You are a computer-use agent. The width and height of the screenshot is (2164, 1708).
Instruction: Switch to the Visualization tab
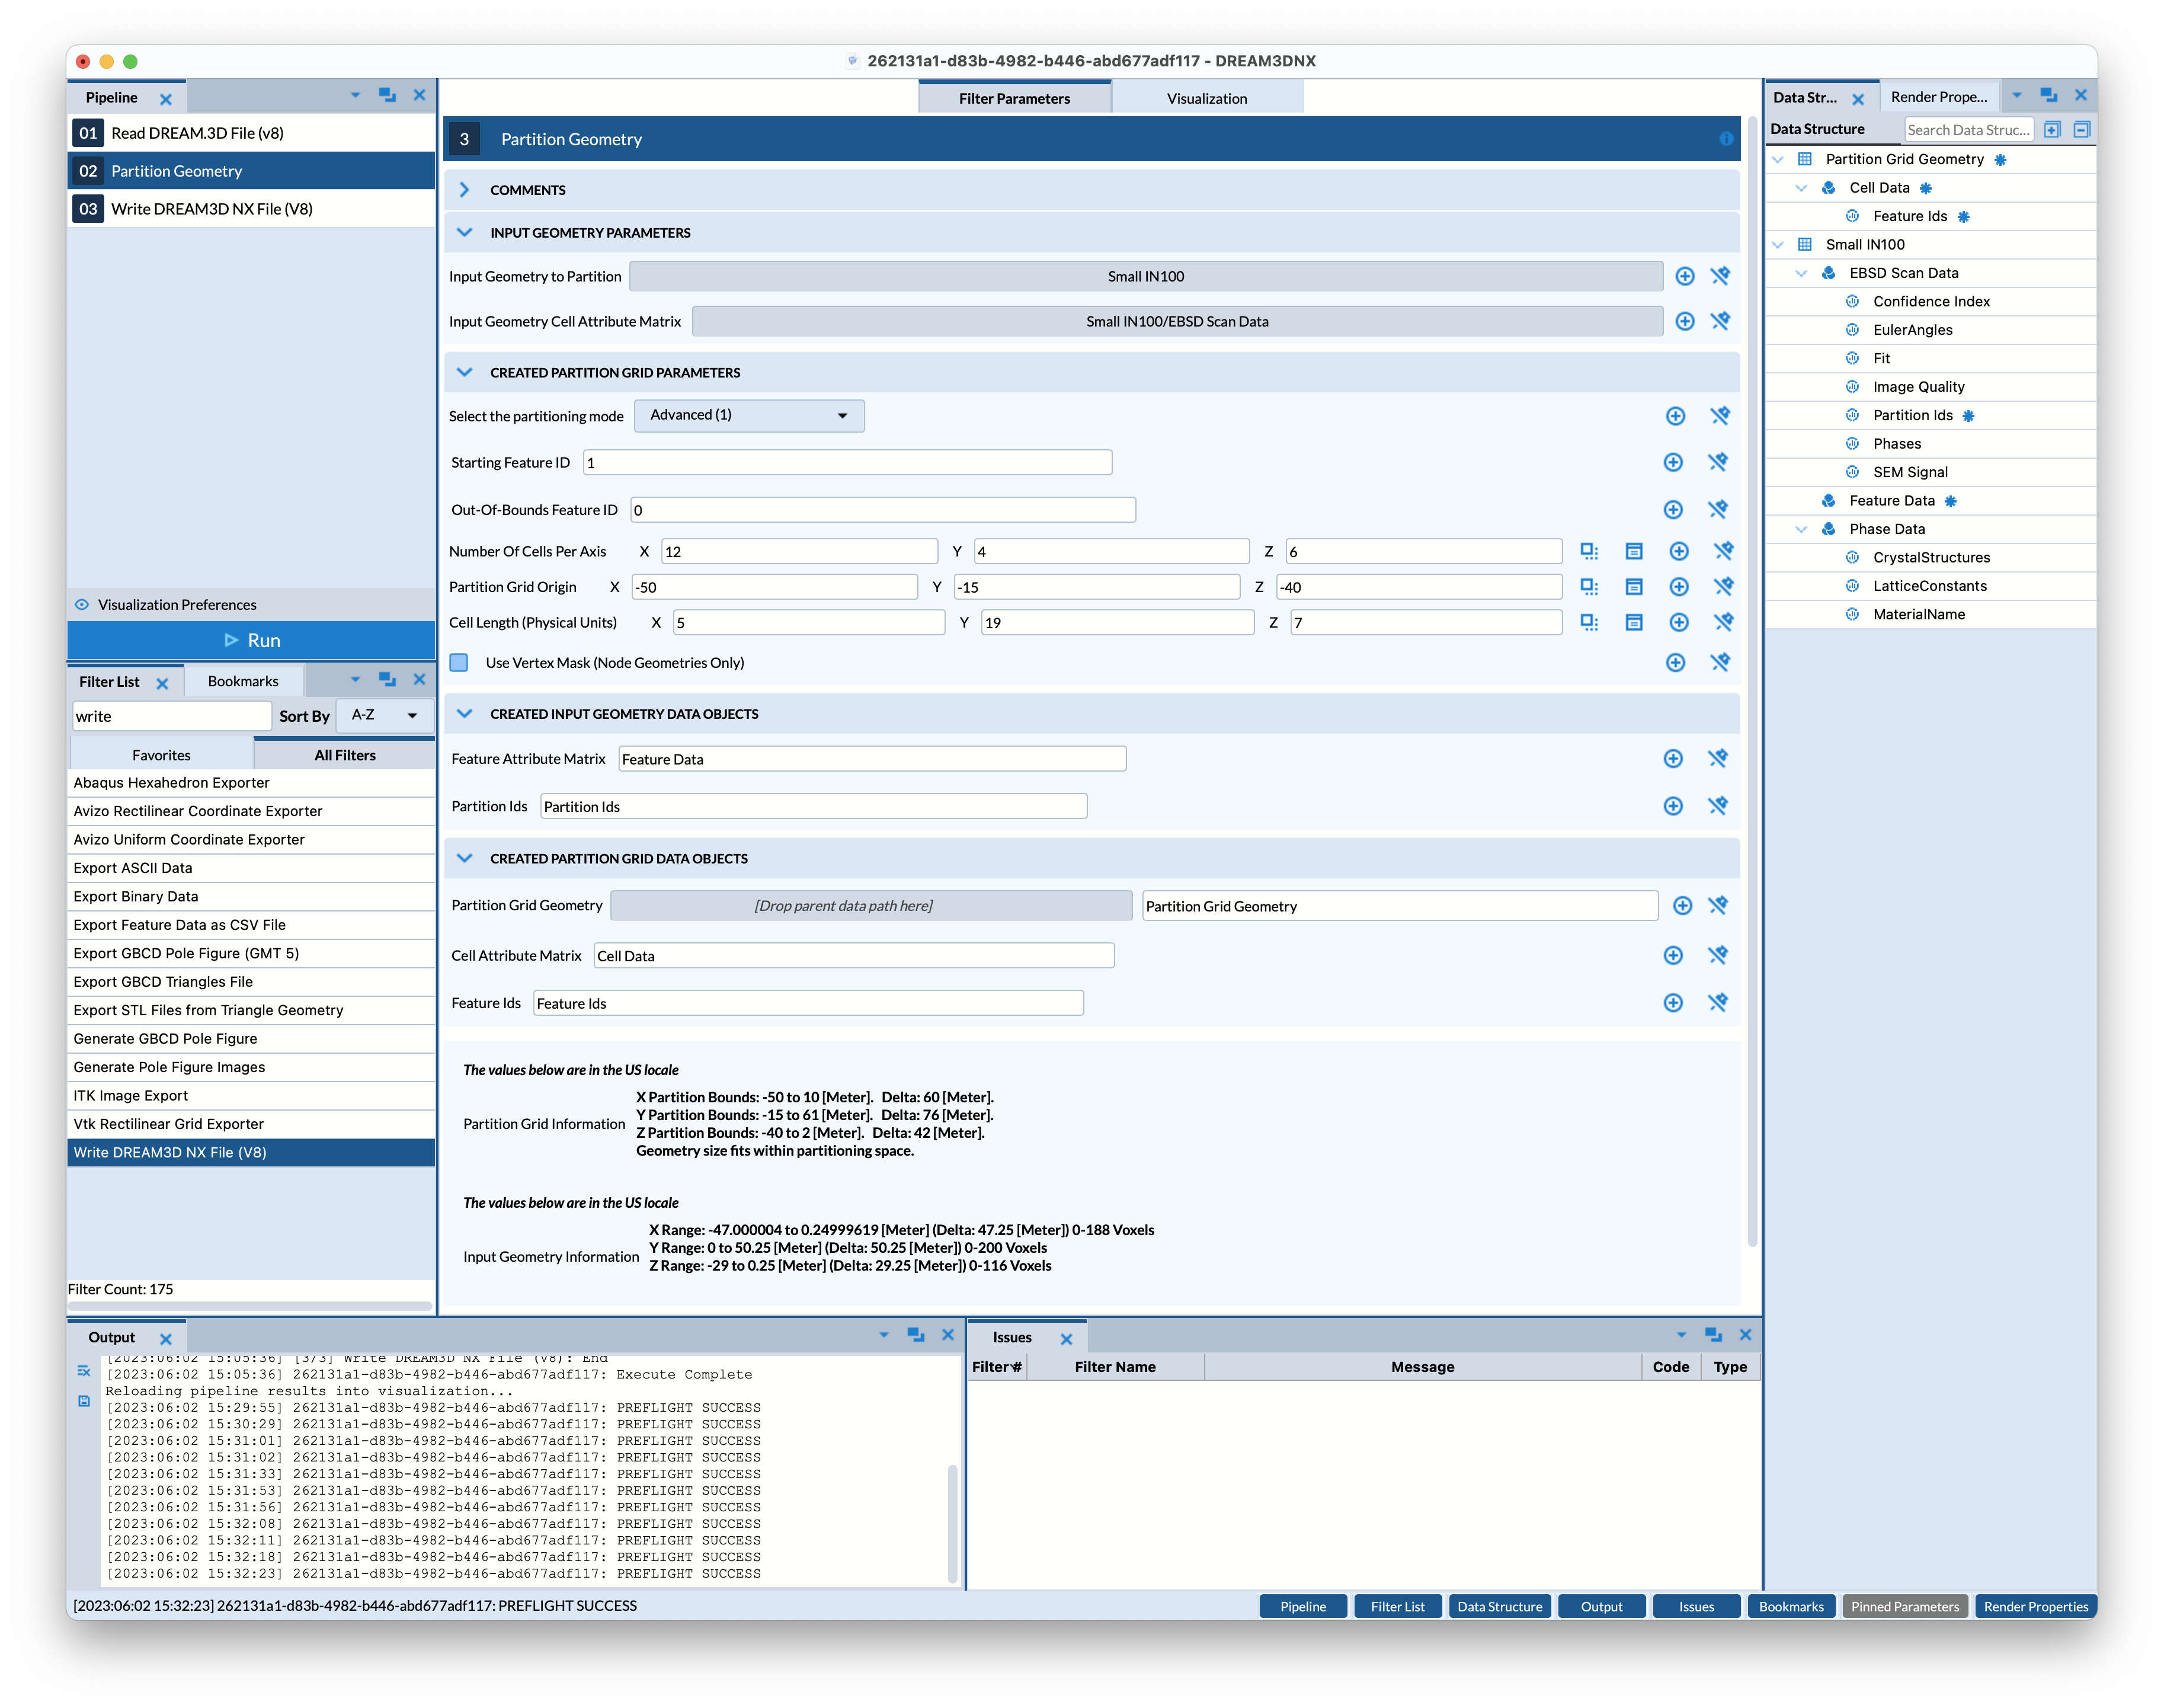point(1206,98)
